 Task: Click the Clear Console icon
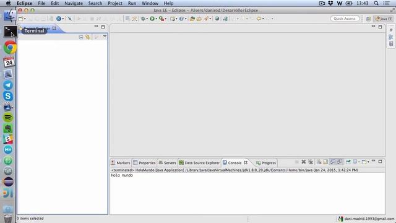[x=319, y=162]
